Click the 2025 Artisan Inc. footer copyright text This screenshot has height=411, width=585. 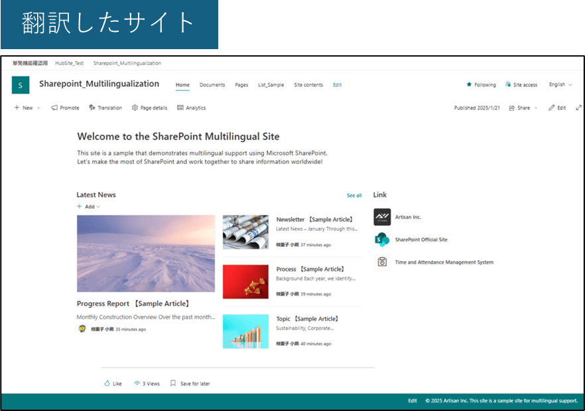tap(501, 400)
